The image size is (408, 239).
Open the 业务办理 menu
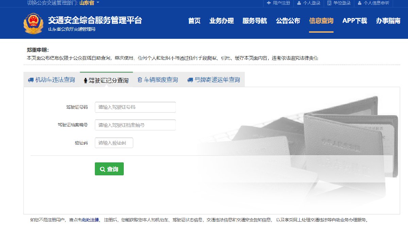tap(221, 21)
